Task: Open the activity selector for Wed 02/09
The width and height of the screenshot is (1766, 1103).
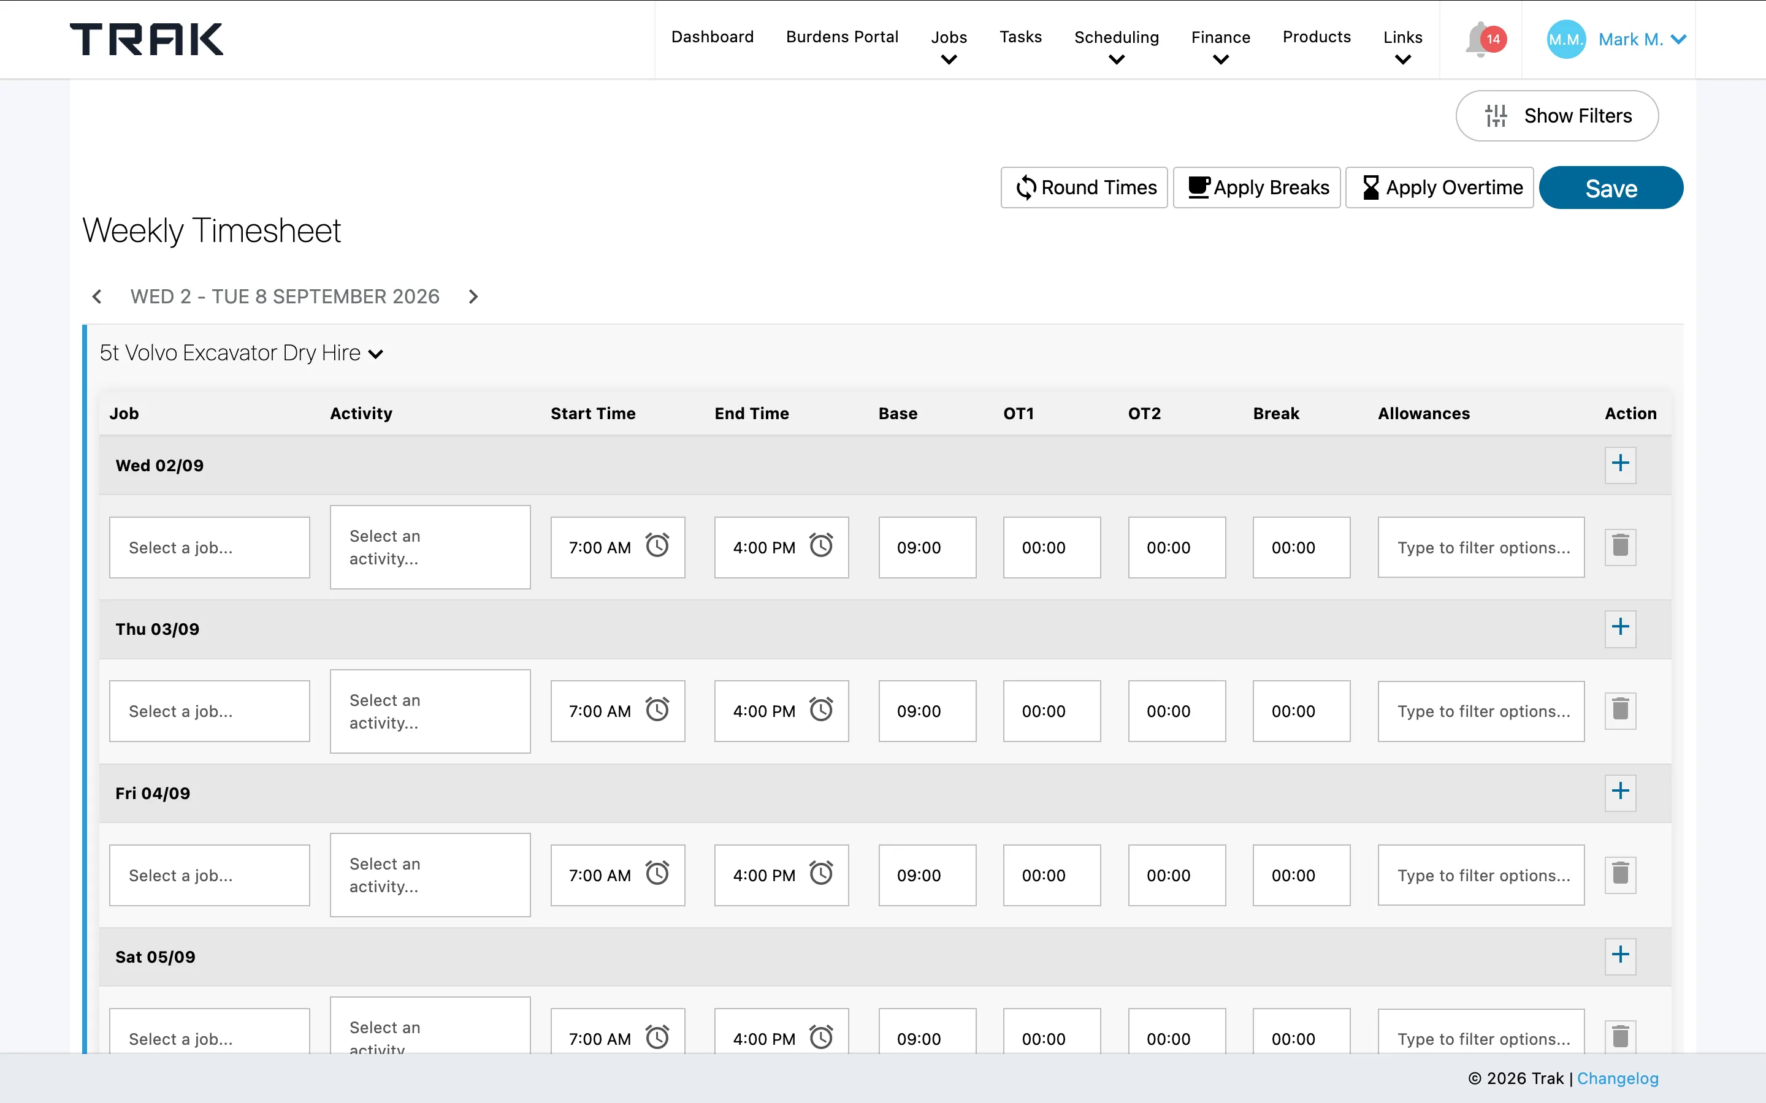Action: [430, 547]
